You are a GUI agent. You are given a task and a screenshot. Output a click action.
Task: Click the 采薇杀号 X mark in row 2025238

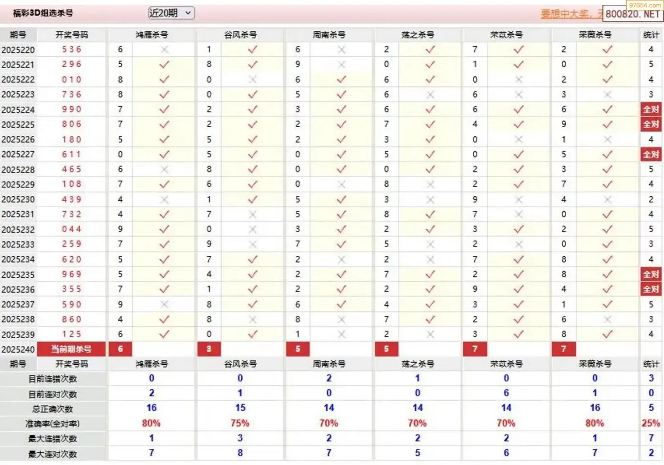[607, 319]
